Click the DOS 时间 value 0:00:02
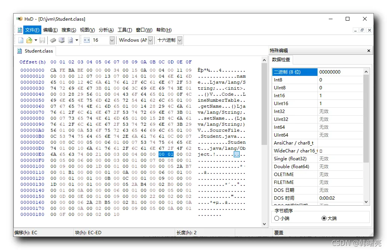This screenshot has width=387, height=250. point(327,198)
